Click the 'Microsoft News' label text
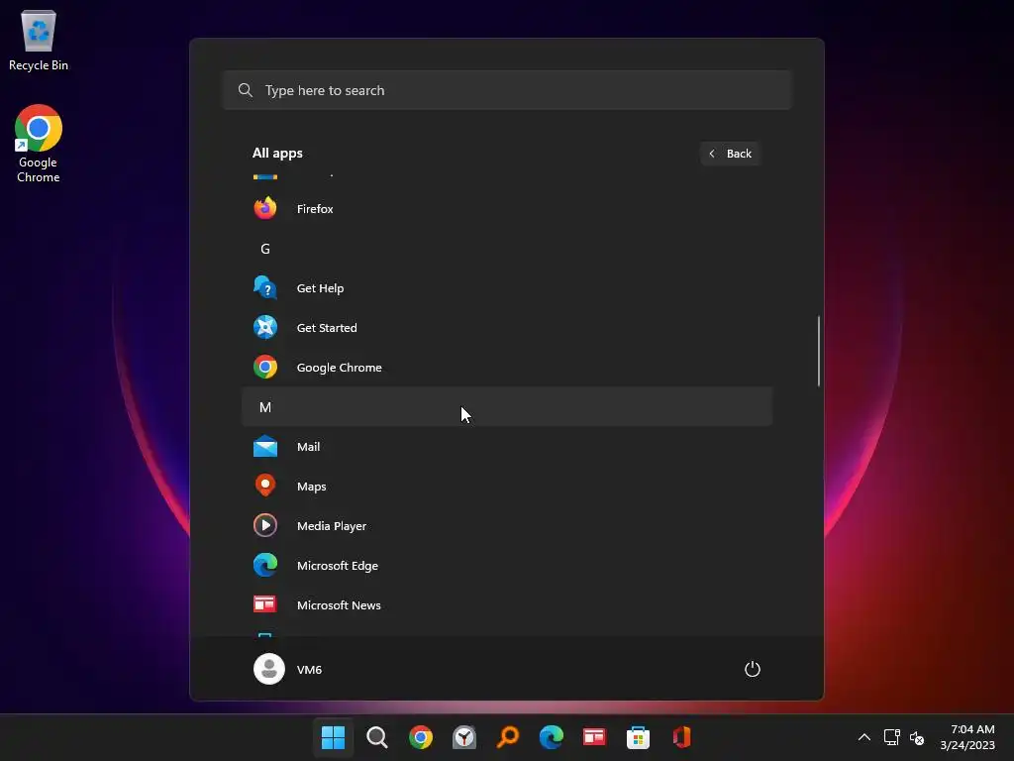The width and height of the screenshot is (1014, 761). (x=339, y=605)
